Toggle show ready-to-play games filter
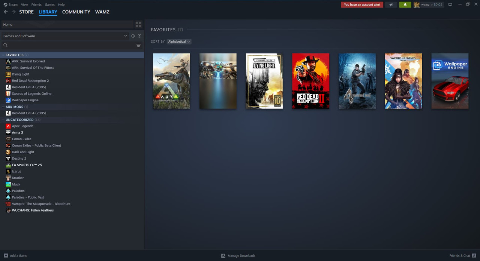The image size is (480, 261). [139, 36]
